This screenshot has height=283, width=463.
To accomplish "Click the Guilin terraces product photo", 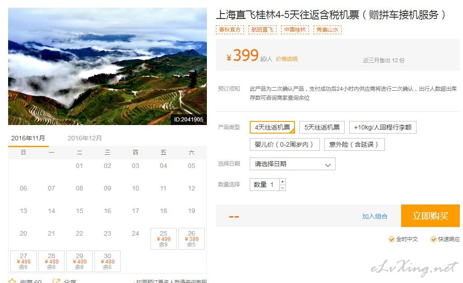I will (108, 66).
